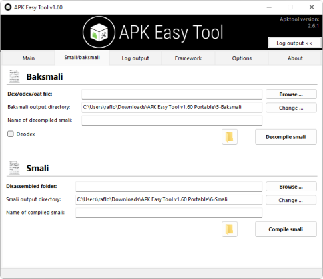This screenshot has height=279, width=323.
Task: Click the Baksmali section document icon
Action: tap(15, 76)
